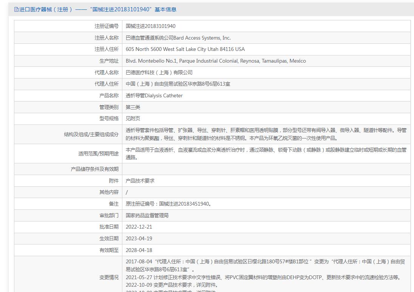Click the header title ending in 基本信息

pos(98,9)
